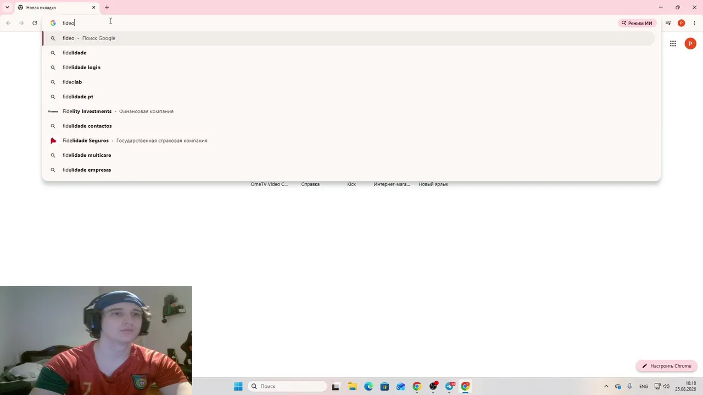
Task: Click the Fidelity Investments logo icon
Action: (x=53, y=111)
